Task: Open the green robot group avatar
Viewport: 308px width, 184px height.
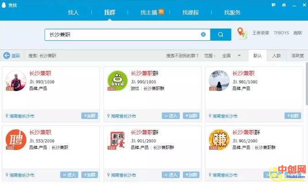Action: [117, 81]
